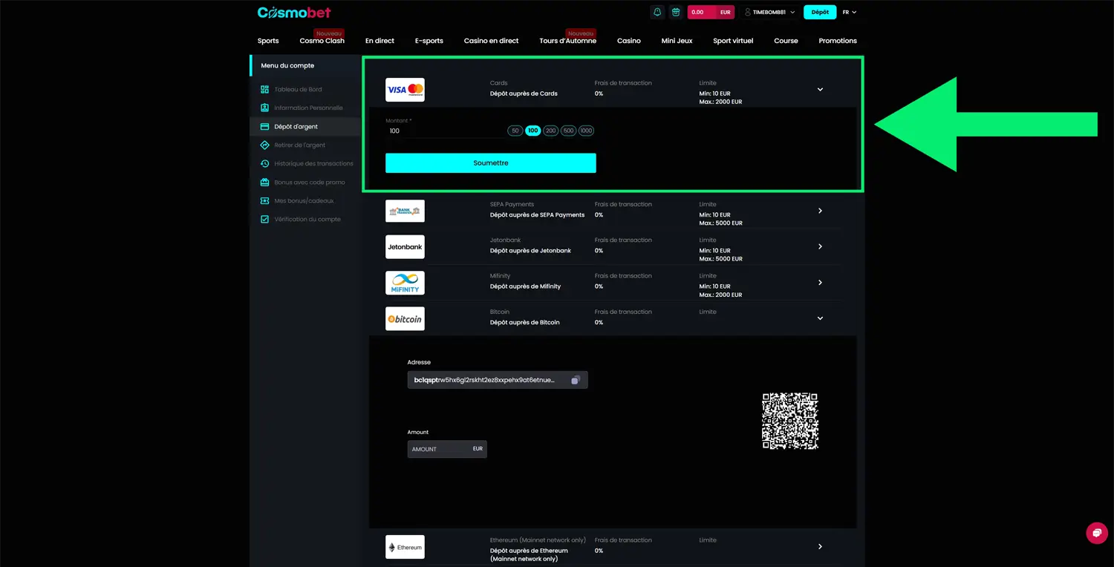Click the Montant input field
Image resolution: width=1114 pixels, height=567 pixels.
(444, 131)
